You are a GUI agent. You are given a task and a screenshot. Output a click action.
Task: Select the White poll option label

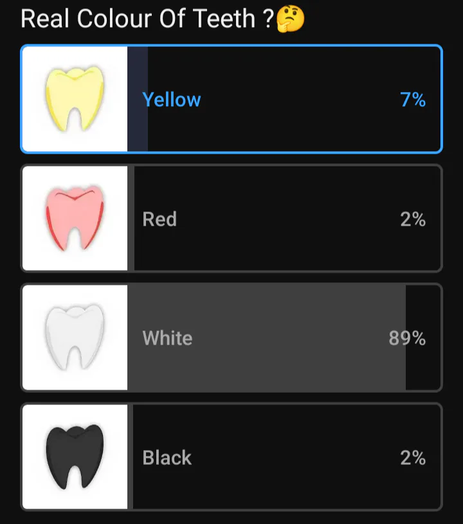[167, 338]
